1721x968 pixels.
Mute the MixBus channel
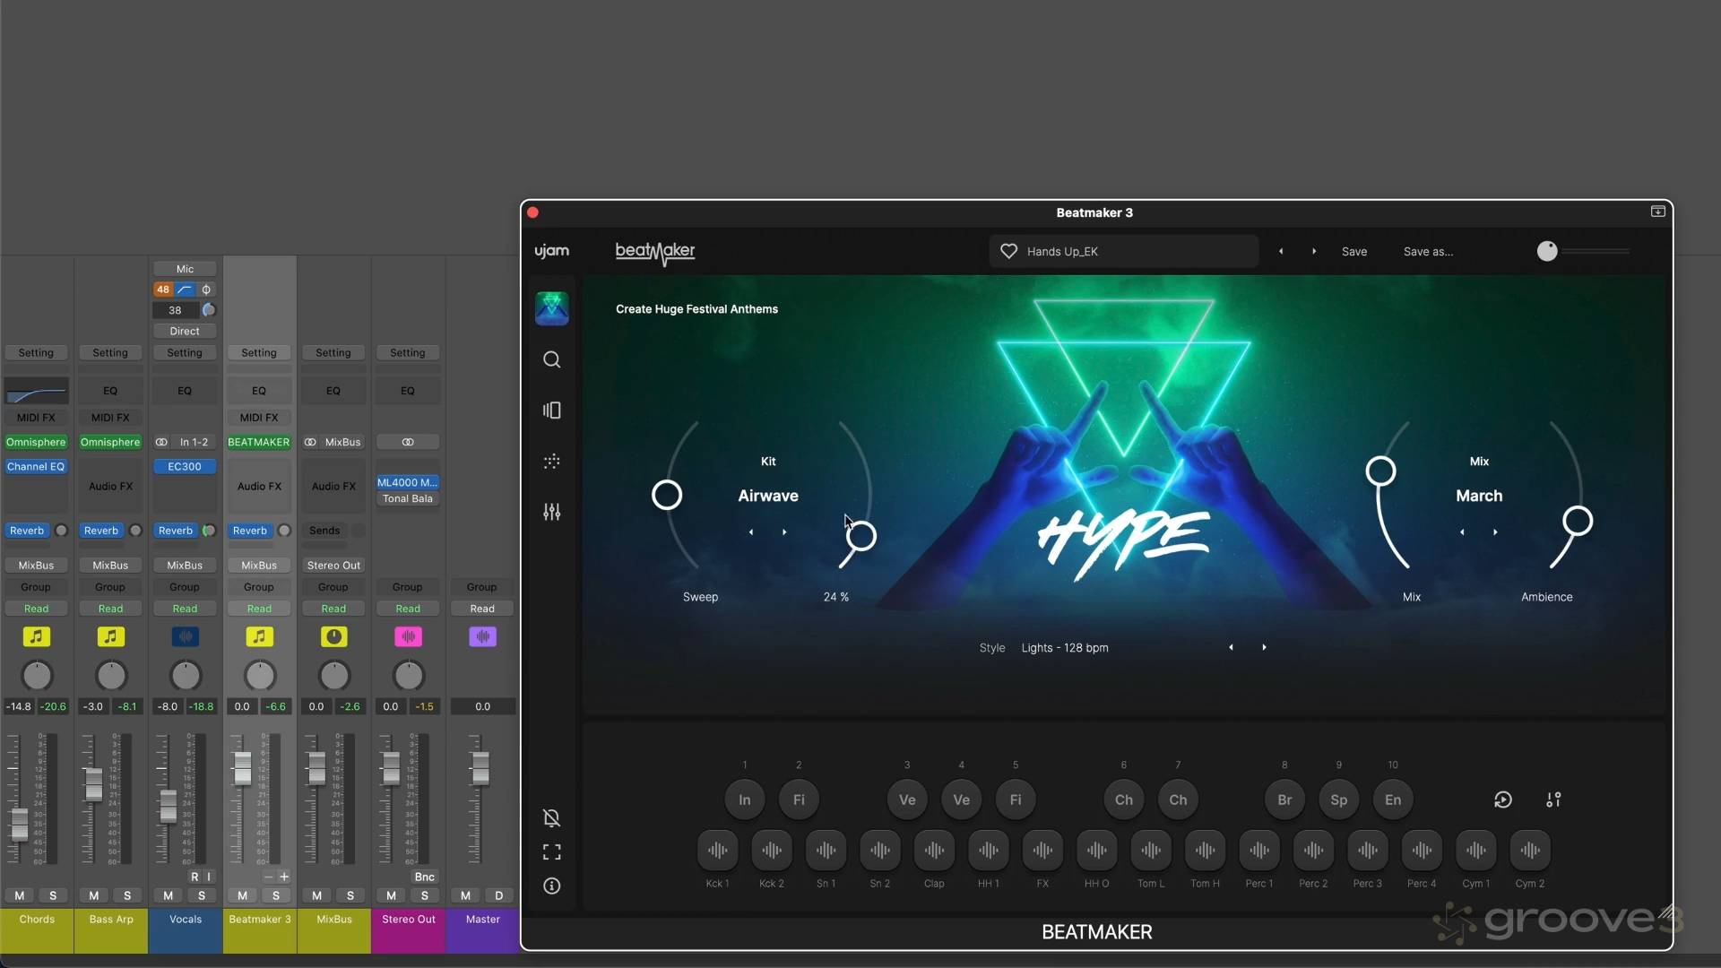[317, 895]
